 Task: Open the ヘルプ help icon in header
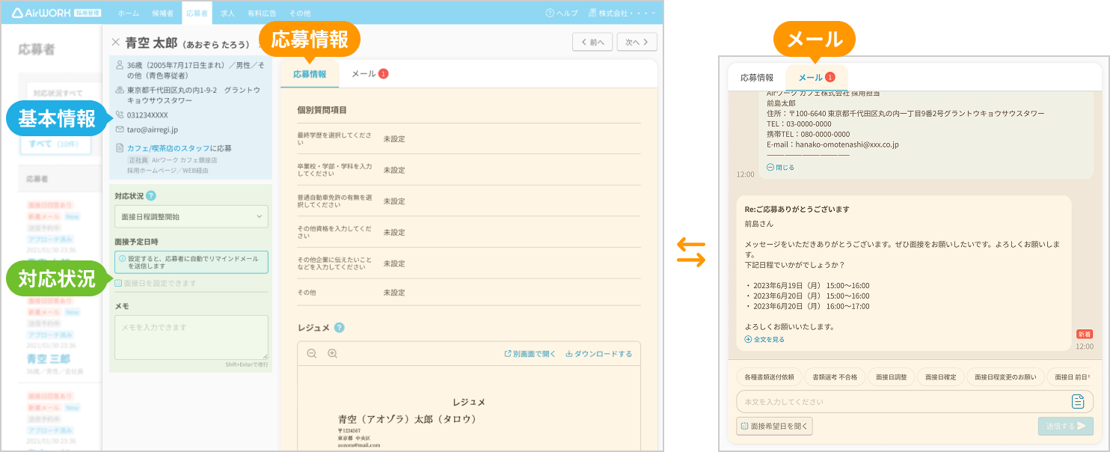tap(550, 13)
